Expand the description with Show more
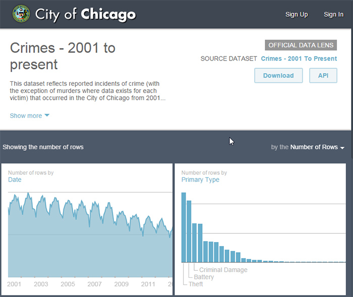 [x=29, y=116]
